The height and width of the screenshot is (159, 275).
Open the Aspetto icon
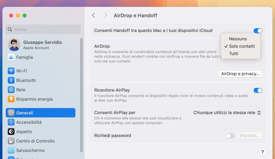(x=11, y=132)
